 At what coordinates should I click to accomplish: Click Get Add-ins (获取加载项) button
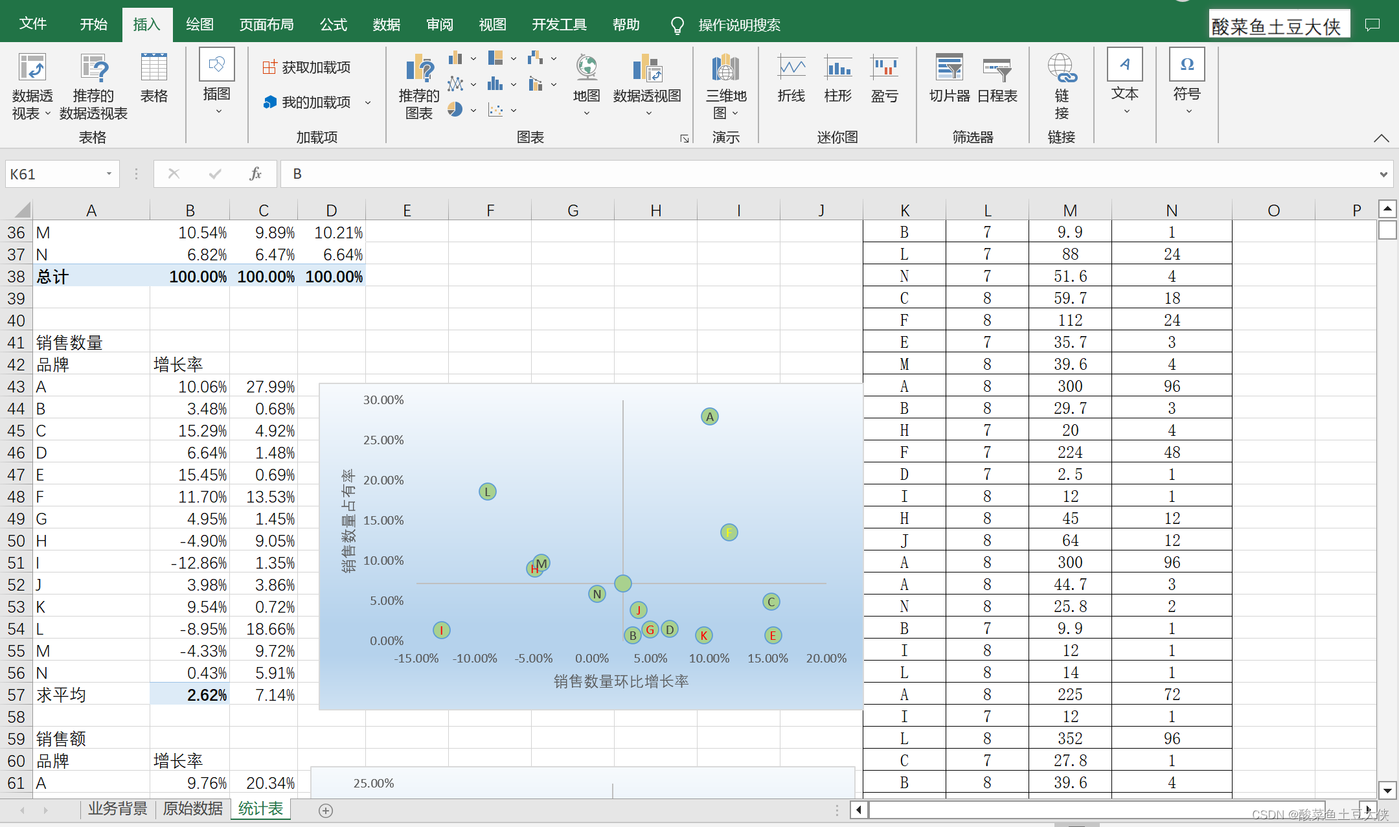click(307, 67)
